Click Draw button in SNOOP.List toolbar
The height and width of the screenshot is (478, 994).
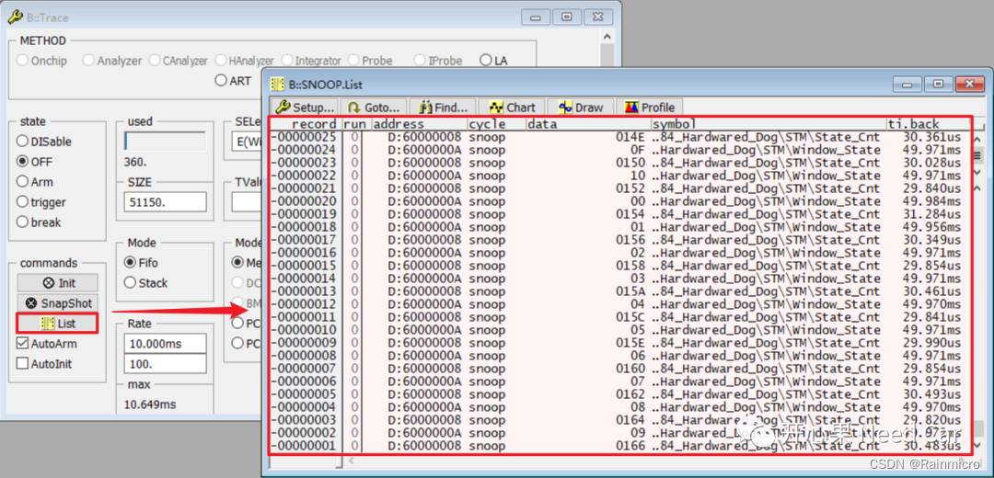[581, 107]
